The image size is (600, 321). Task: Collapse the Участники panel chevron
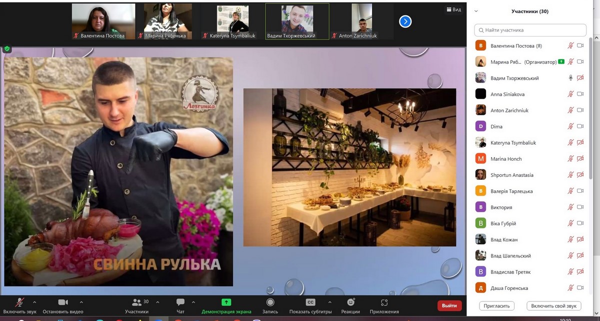476,11
